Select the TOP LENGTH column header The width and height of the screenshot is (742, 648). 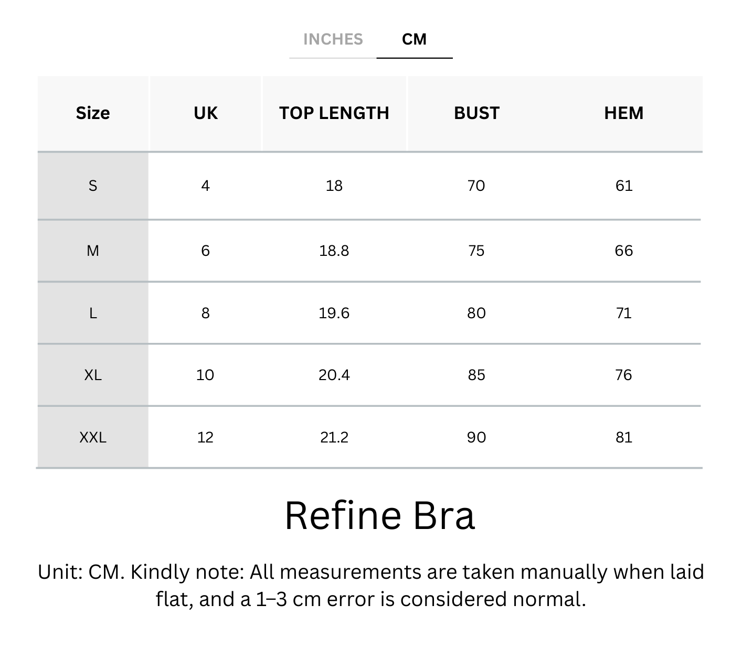[x=334, y=113]
